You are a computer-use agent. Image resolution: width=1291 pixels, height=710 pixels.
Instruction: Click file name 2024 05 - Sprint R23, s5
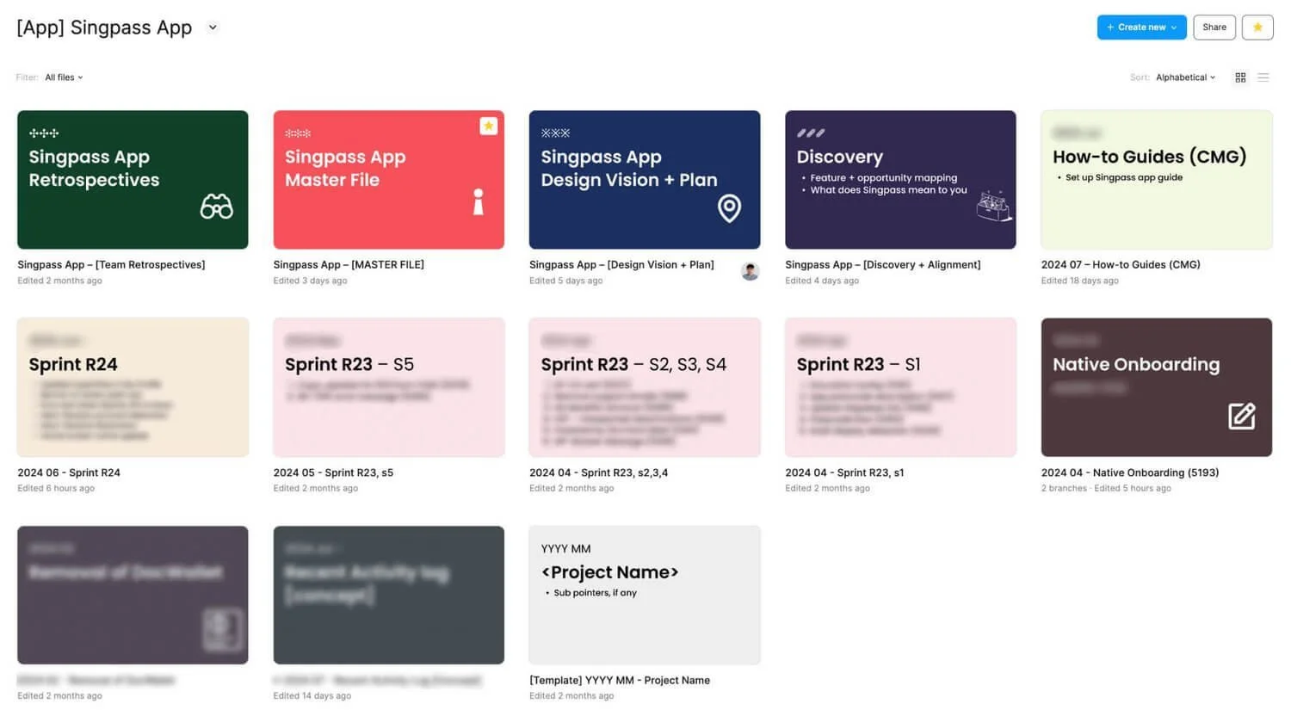click(333, 472)
